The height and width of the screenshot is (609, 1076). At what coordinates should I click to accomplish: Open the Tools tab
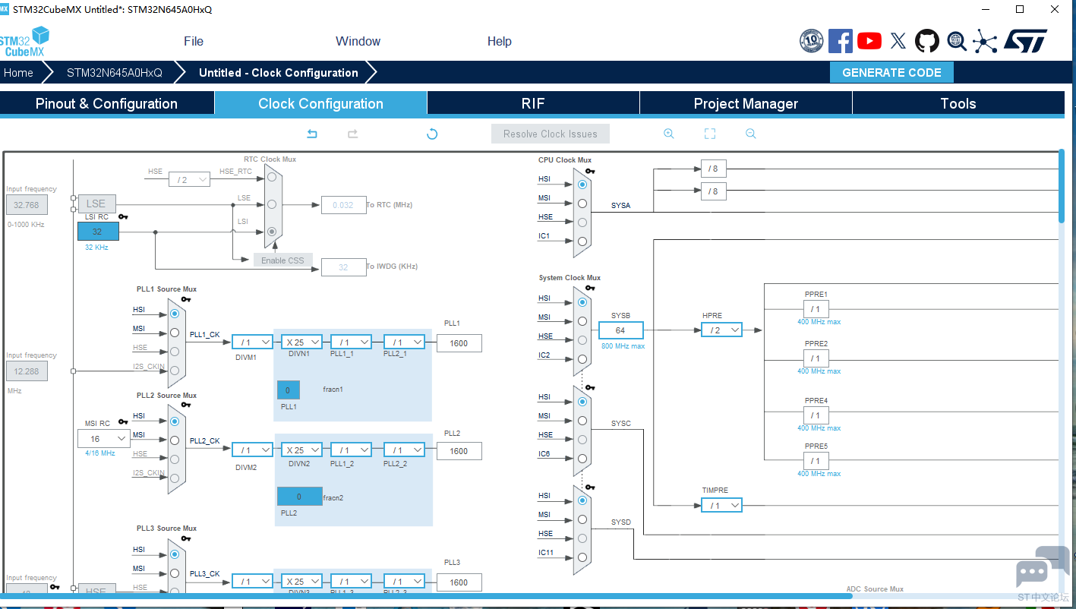tap(958, 104)
